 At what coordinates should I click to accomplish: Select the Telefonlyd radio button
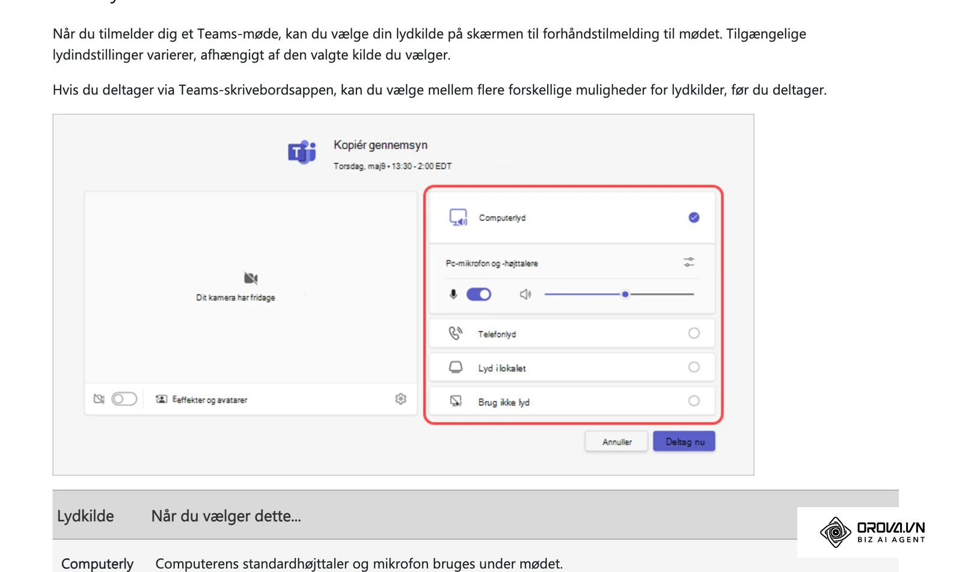tap(694, 333)
